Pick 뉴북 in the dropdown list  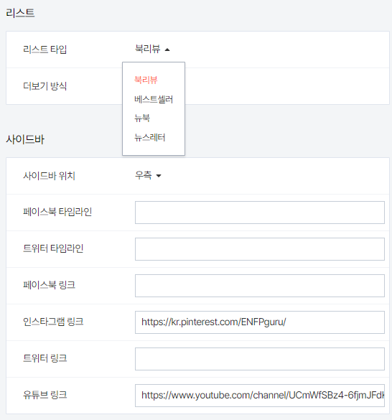[142, 118]
